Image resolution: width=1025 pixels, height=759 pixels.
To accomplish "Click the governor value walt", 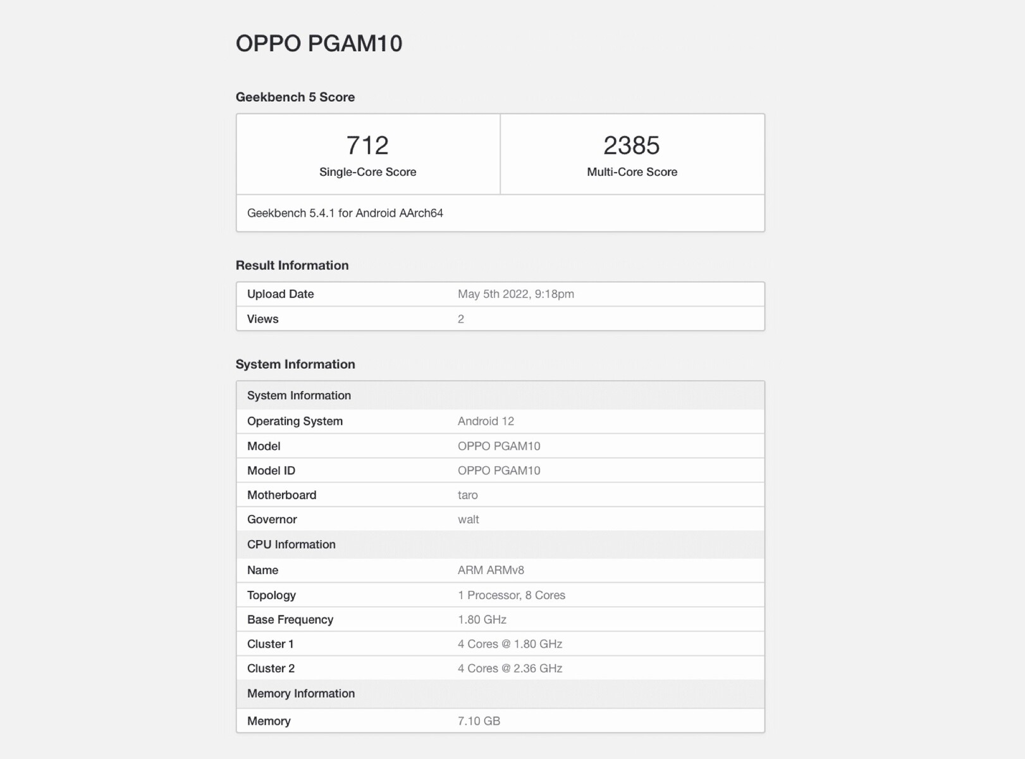I will (x=468, y=520).
